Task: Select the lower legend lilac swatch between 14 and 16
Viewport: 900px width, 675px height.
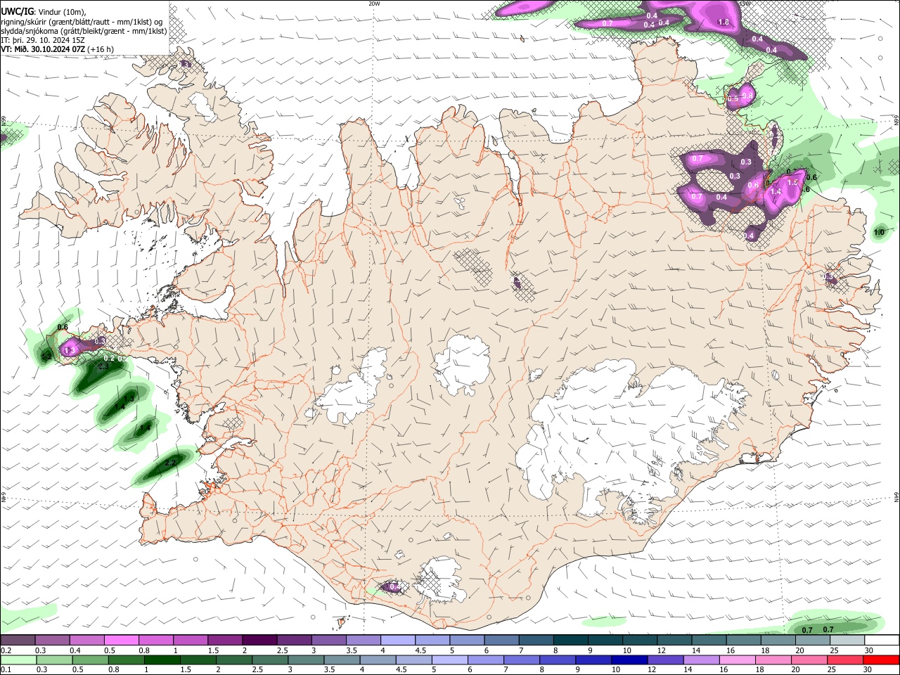Action: click(702, 660)
